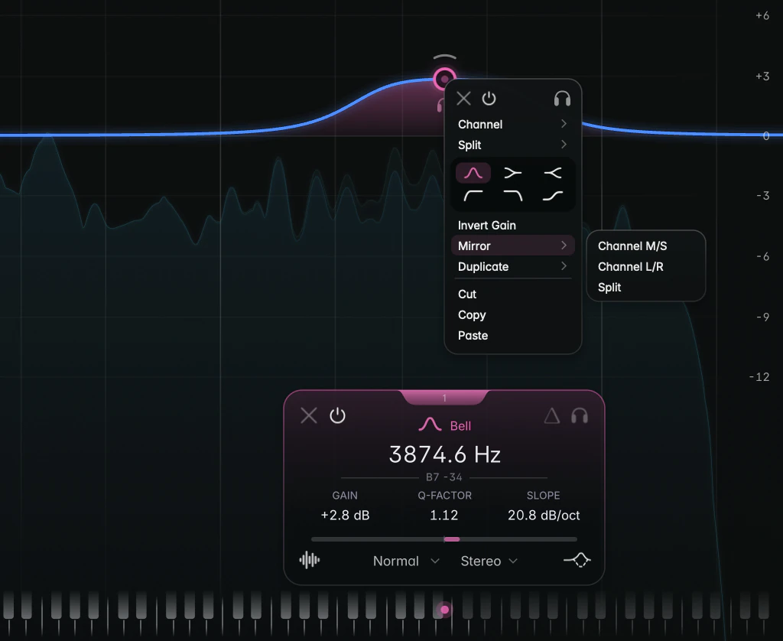Image resolution: width=783 pixels, height=641 pixels.
Task: Bypass the band via context menu power icon
Action: click(489, 99)
